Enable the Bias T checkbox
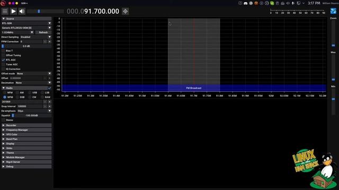 pos(3,51)
